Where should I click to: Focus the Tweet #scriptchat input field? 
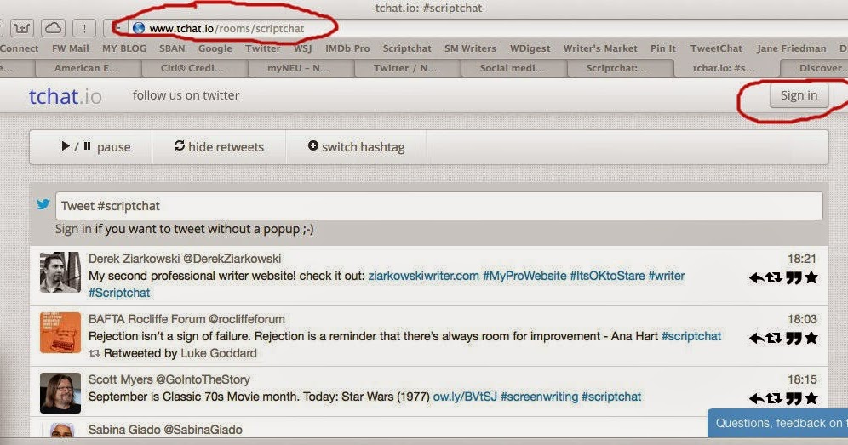click(439, 206)
